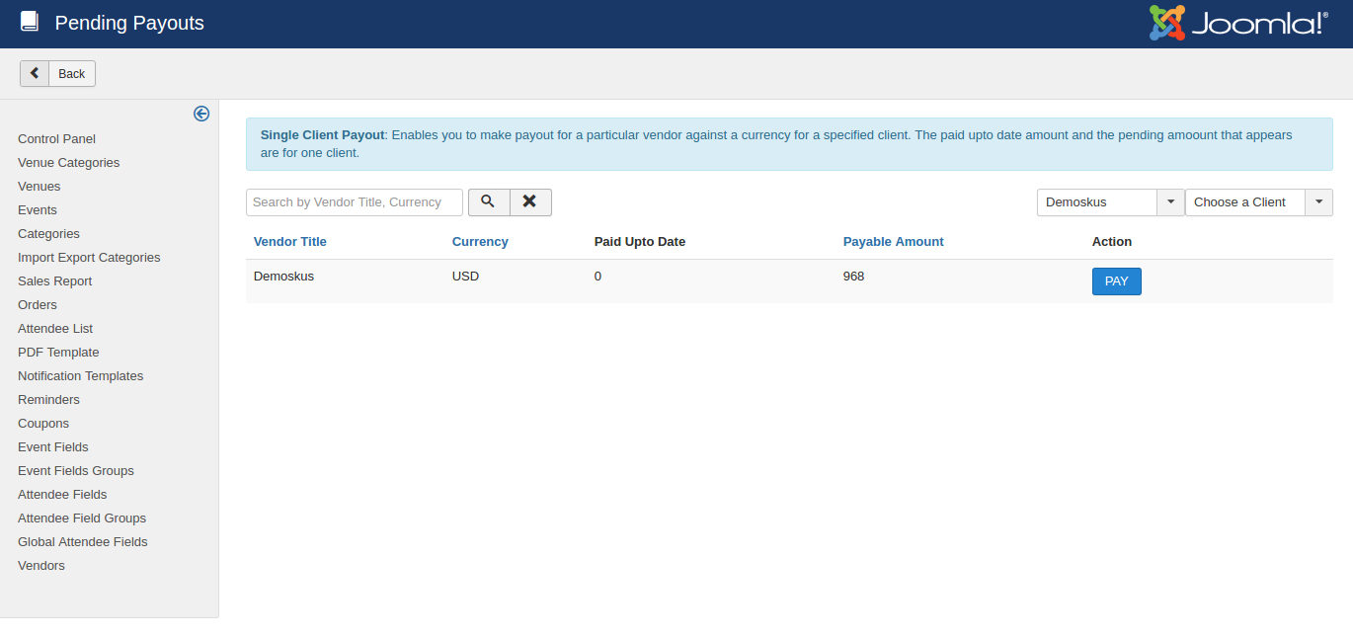
Task: Sort table by Currency column
Action: pos(480,242)
